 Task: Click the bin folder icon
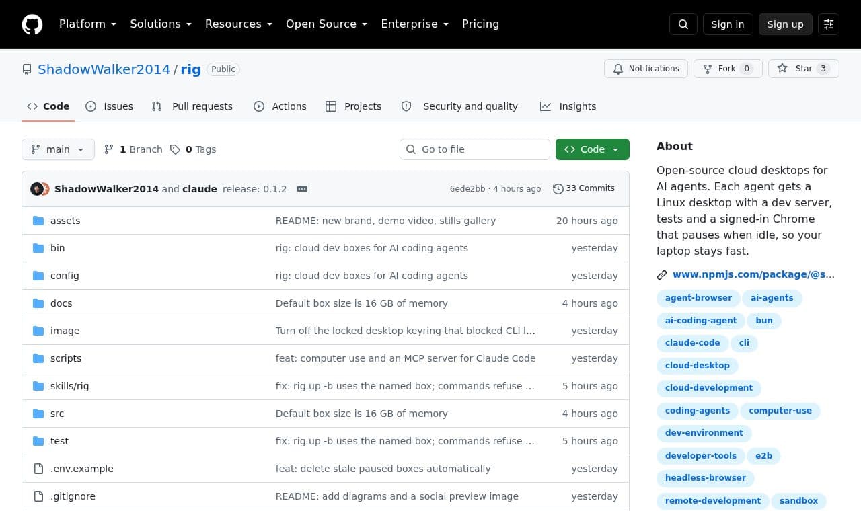(38, 248)
